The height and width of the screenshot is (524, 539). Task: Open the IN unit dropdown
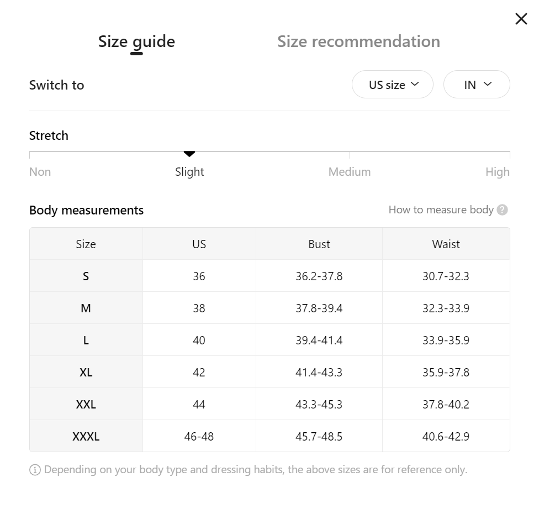[477, 85]
